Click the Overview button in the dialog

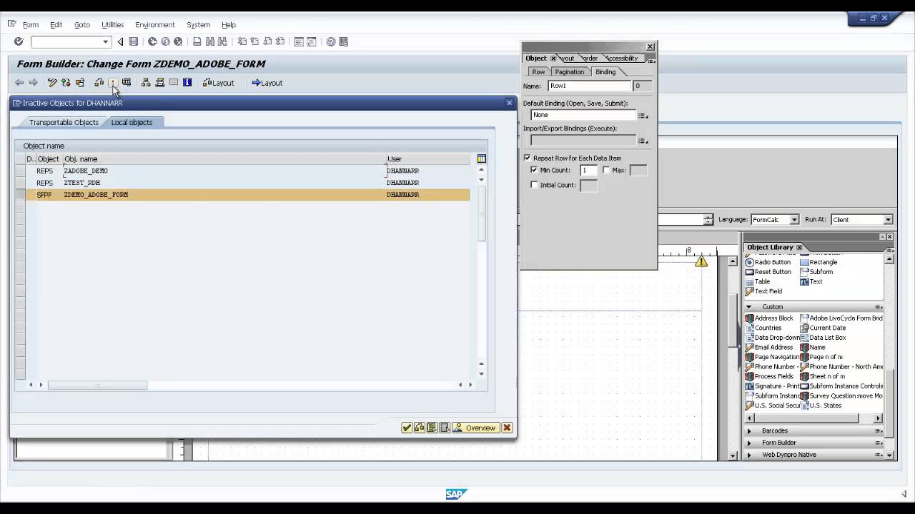click(x=475, y=428)
